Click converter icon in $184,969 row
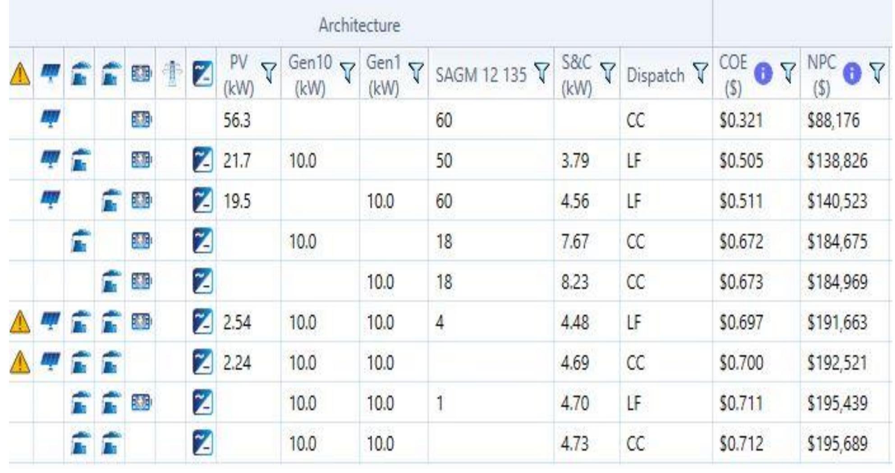This screenshot has width=895, height=473. click(x=202, y=282)
